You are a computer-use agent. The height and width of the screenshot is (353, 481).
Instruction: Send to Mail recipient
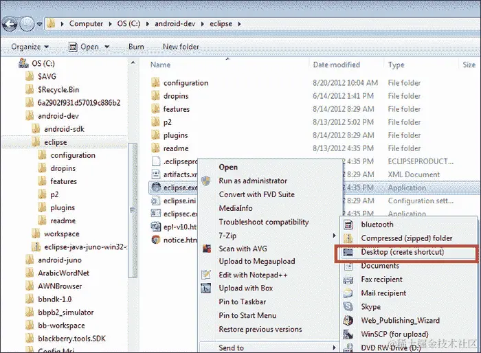click(x=383, y=293)
